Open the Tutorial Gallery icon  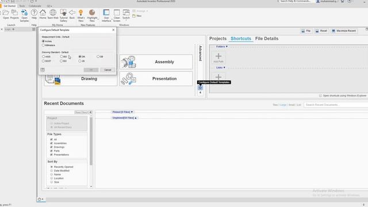(x=63, y=13)
